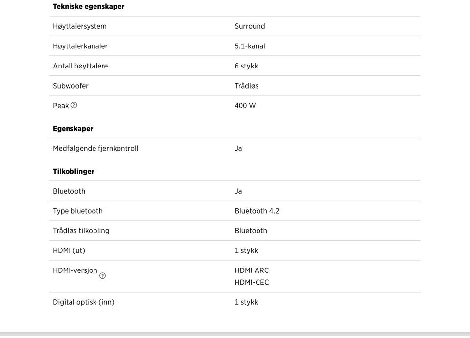The height and width of the screenshot is (338, 470).
Task: Click the 5.1-kanal value
Action: point(250,46)
